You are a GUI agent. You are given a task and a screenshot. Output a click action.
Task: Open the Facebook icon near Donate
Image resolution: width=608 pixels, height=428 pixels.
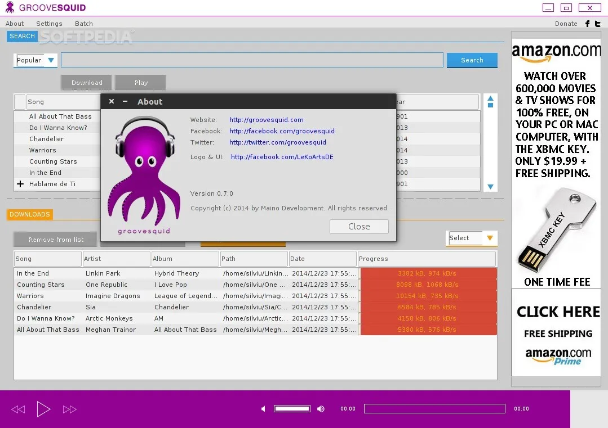(587, 24)
